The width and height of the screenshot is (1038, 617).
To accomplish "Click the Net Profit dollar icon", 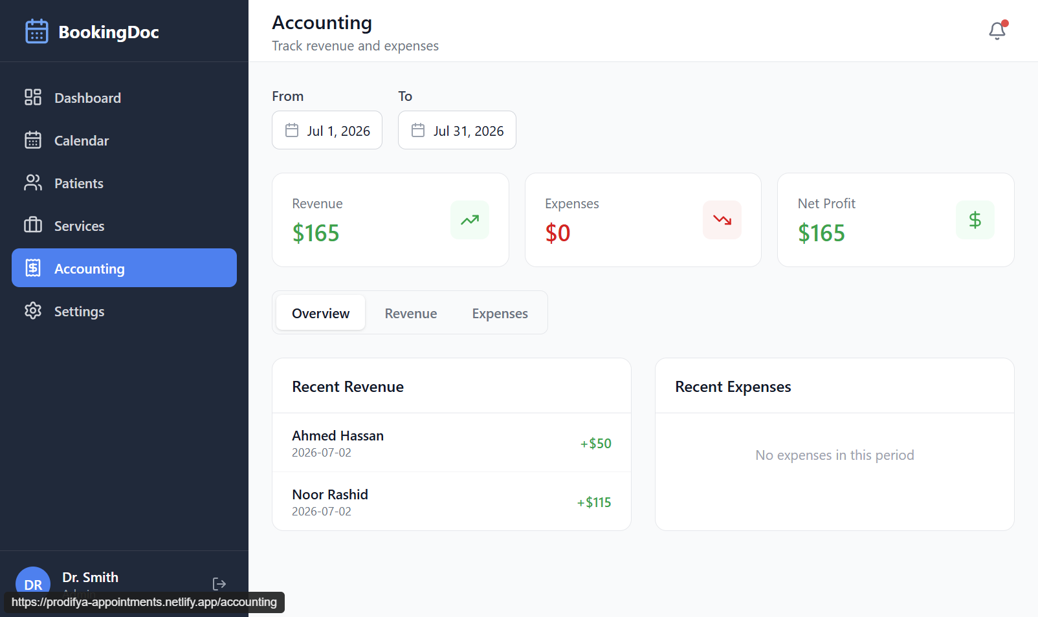I will pos(975,220).
